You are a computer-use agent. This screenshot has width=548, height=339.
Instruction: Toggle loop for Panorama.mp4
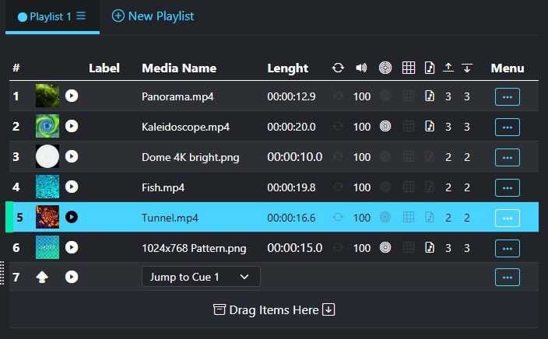(338, 96)
